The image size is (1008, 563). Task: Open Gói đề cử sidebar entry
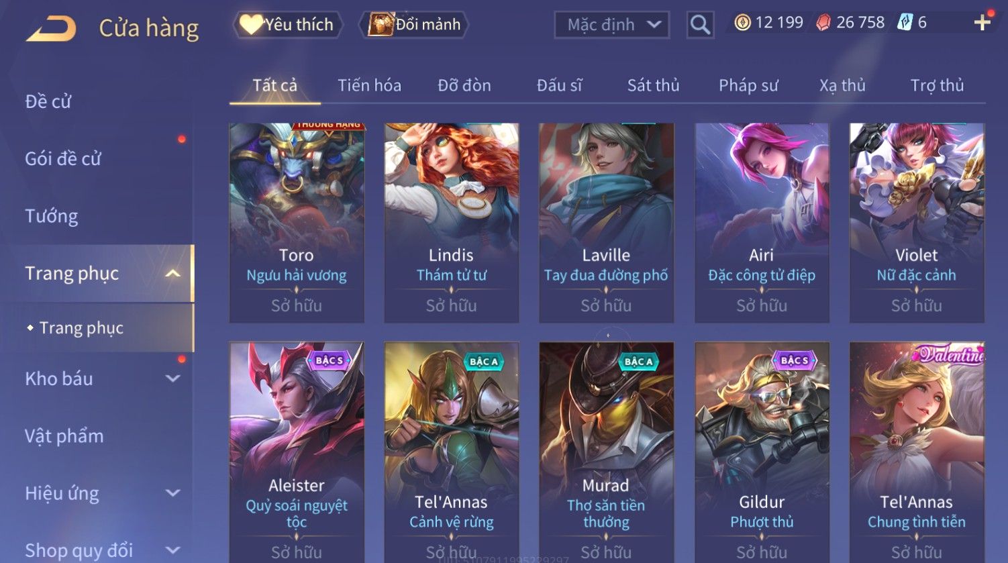click(63, 159)
